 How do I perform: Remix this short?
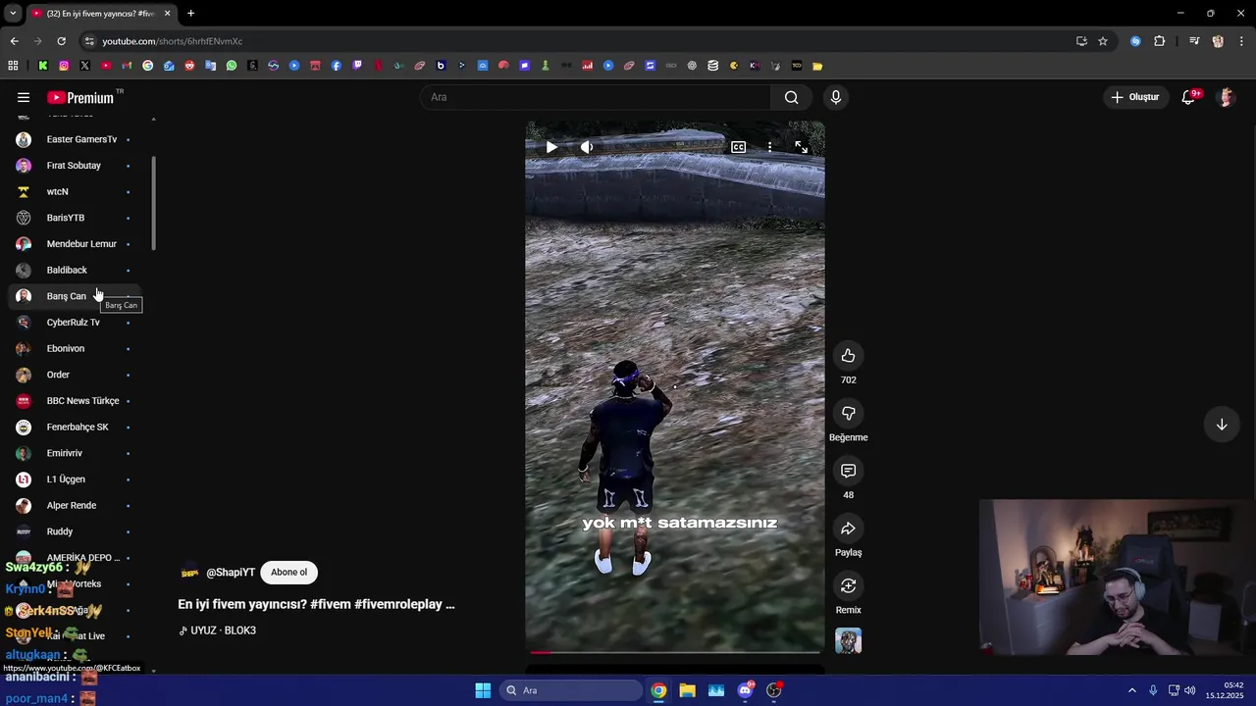[849, 586]
